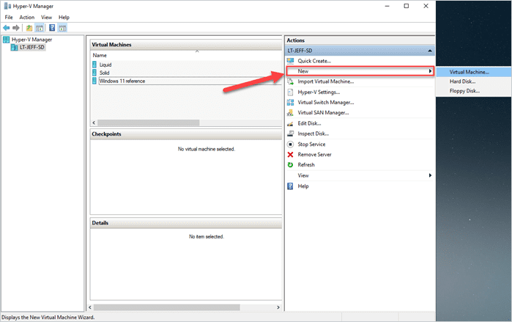Click the bottom center pane horizontal scrollbar thumb
This screenshot has width=512, height=322.
coord(167,307)
